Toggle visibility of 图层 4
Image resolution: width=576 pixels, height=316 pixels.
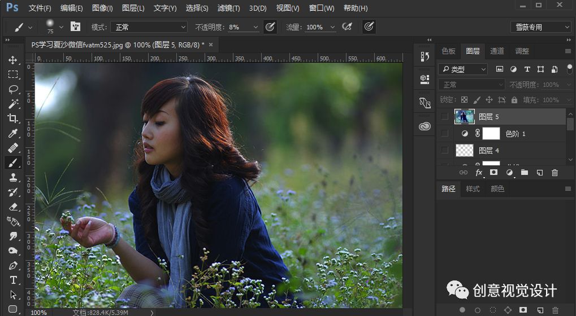(x=445, y=150)
